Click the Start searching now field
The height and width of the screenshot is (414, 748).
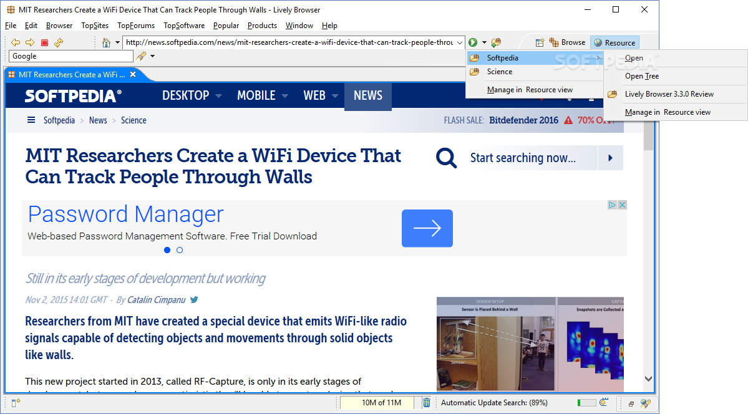coord(533,158)
